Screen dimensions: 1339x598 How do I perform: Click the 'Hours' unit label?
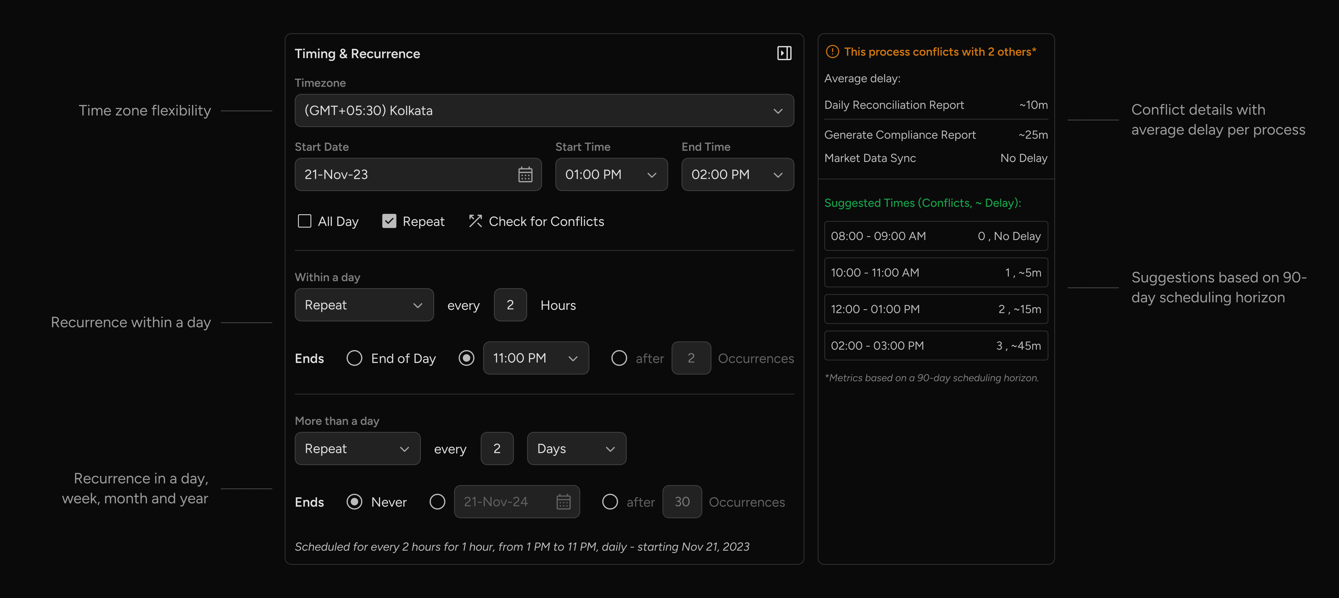[558, 305]
